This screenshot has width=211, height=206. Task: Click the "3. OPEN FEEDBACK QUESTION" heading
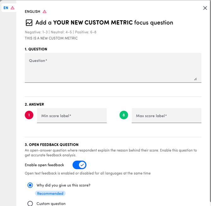(52, 145)
